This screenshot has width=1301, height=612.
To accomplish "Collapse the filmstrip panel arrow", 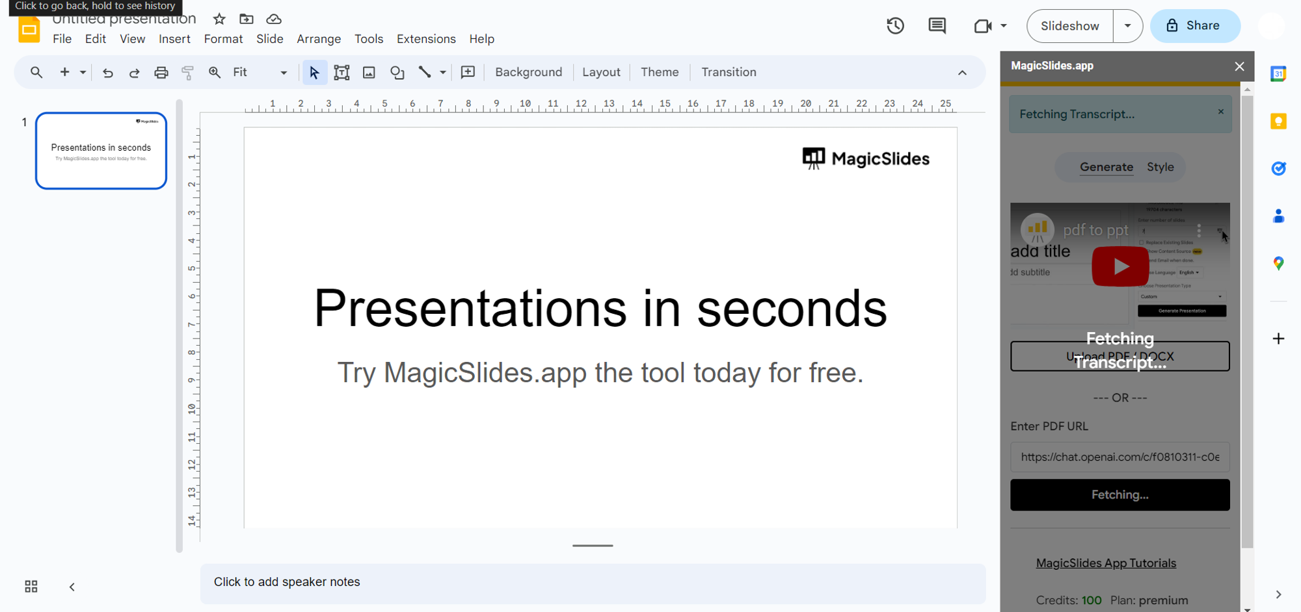I will pyautogui.click(x=72, y=587).
